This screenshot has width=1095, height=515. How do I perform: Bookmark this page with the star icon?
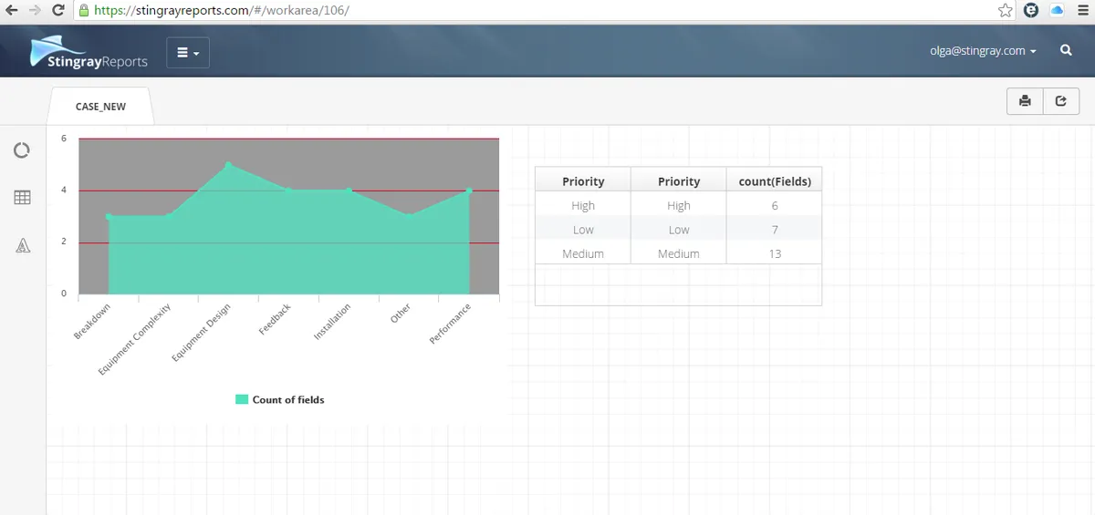(x=1005, y=11)
